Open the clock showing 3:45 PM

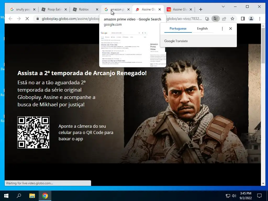pos(245,196)
